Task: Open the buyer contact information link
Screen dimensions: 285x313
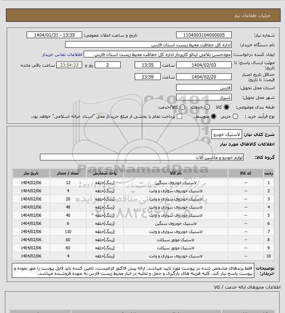Action: pyautogui.click(x=62, y=54)
